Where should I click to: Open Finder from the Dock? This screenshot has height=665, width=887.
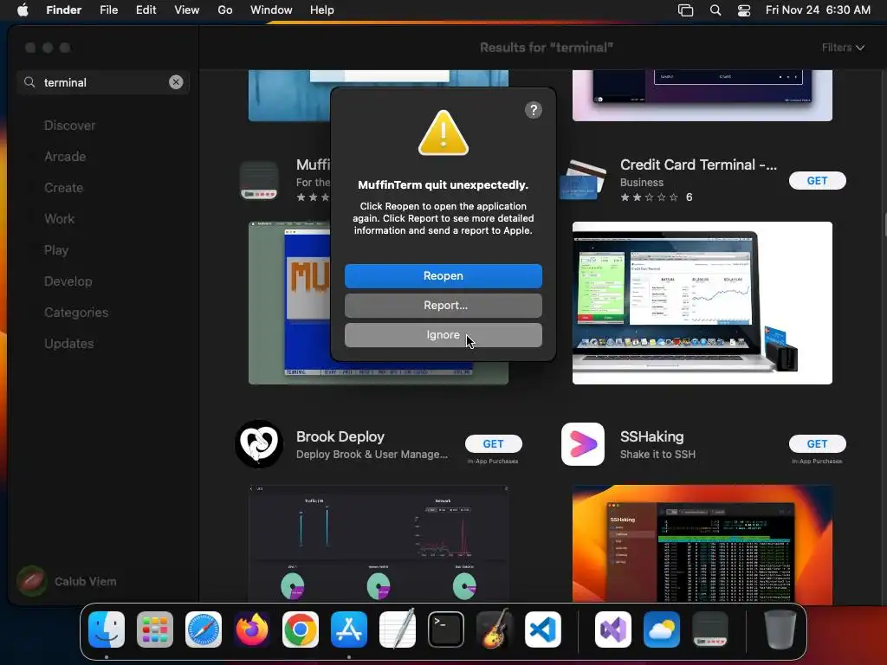(x=107, y=629)
